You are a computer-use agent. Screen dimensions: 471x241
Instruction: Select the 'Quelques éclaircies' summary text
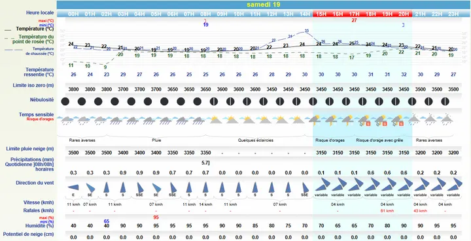(255, 140)
